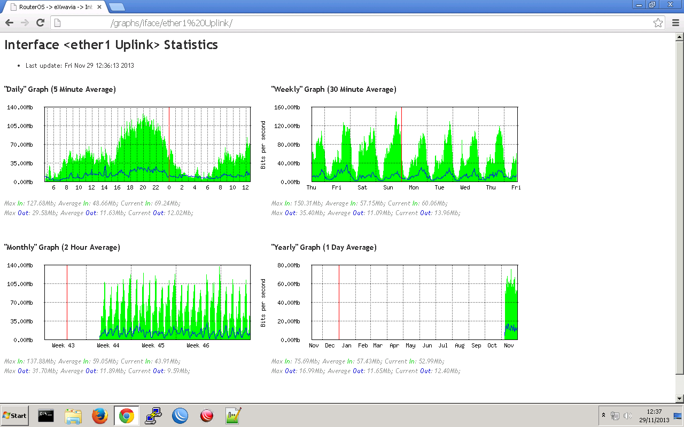Click the "Interface <ether1 Uplink> Statistics" heading
684x427 pixels.
(x=111, y=45)
